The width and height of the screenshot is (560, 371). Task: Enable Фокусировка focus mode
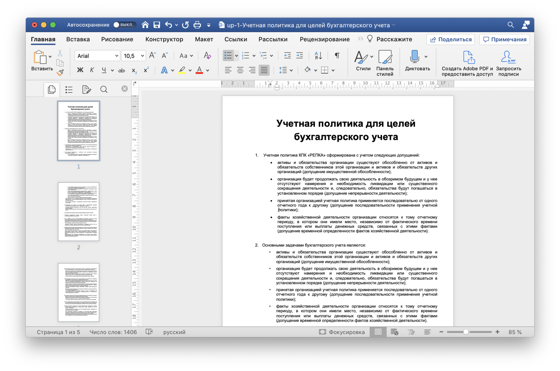click(x=342, y=332)
